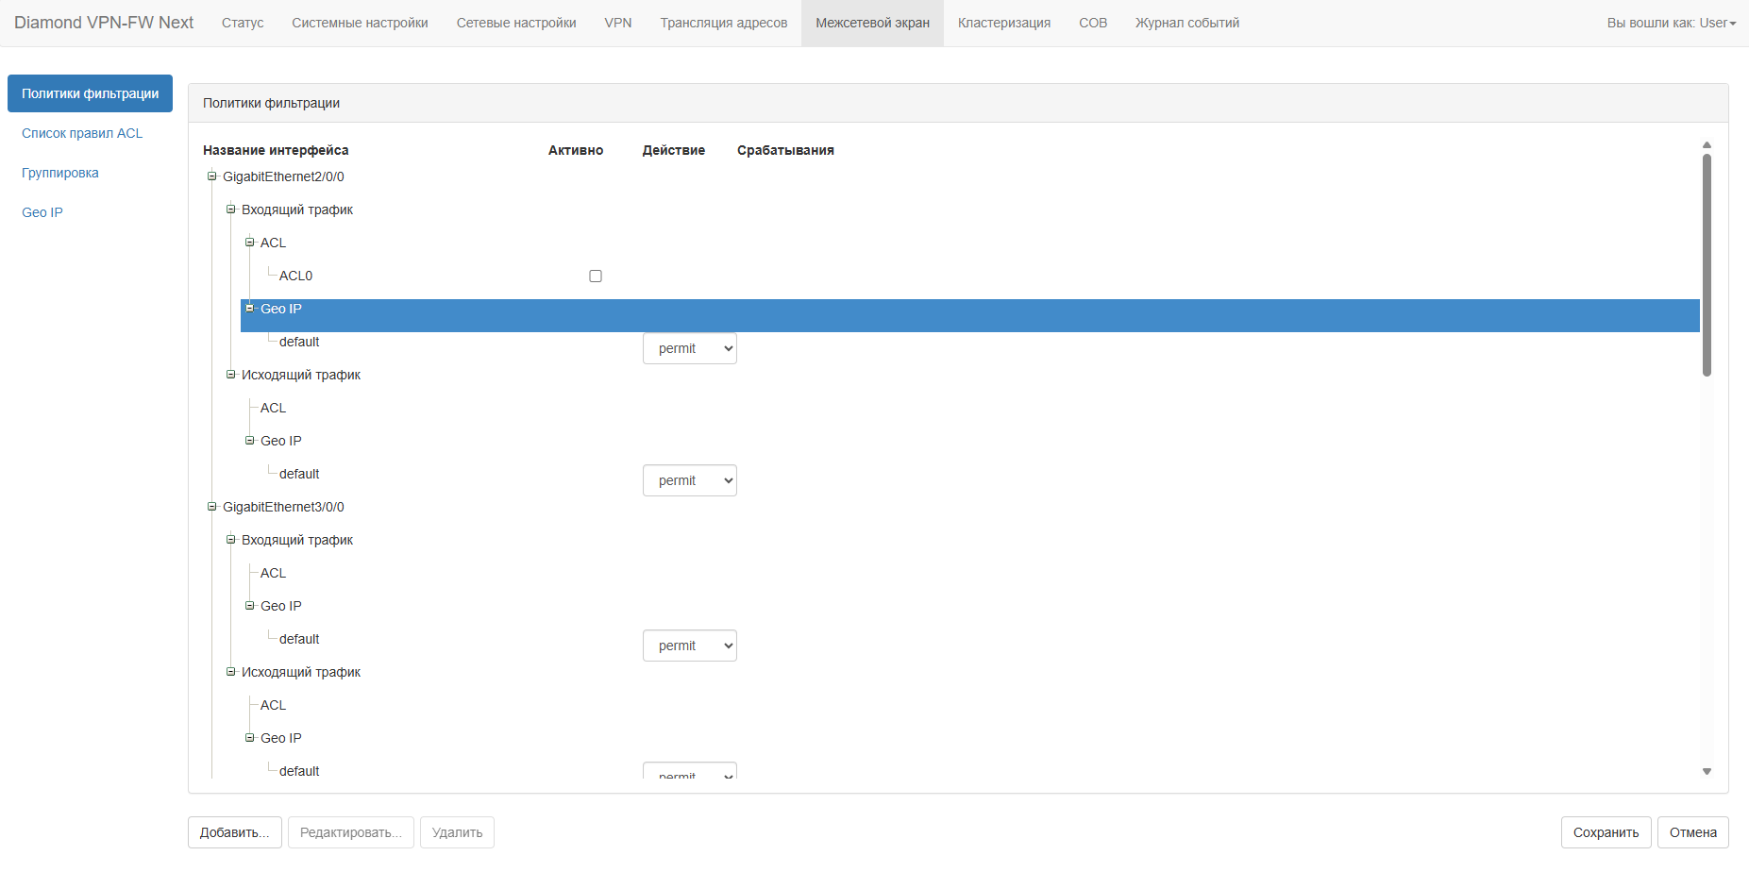Viewport: 1749px width, 889px height.
Task: Go to the Группировка sidebar link
Action: (x=60, y=173)
